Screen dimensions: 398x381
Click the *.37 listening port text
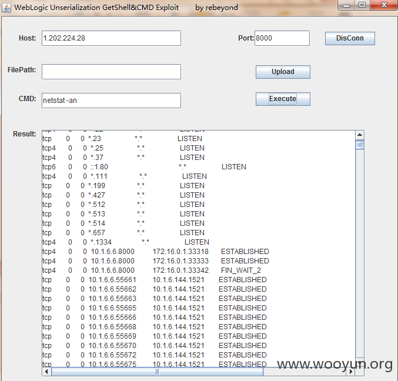click(x=97, y=158)
